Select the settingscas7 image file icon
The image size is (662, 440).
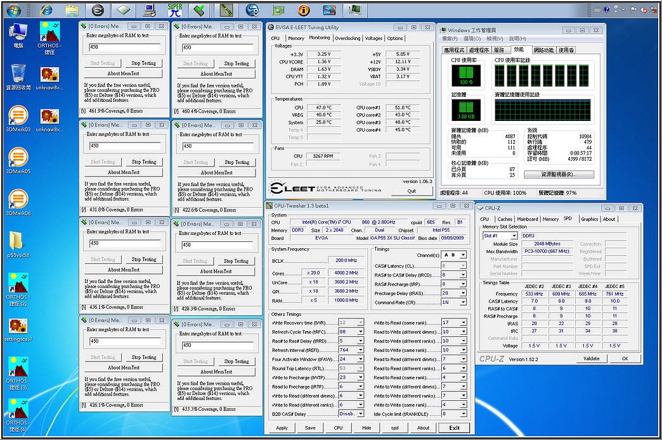click(x=18, y=330)
